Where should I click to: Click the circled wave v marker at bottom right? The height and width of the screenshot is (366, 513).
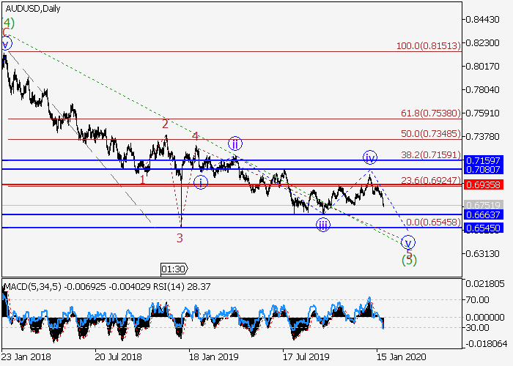(x=408, y=242)
